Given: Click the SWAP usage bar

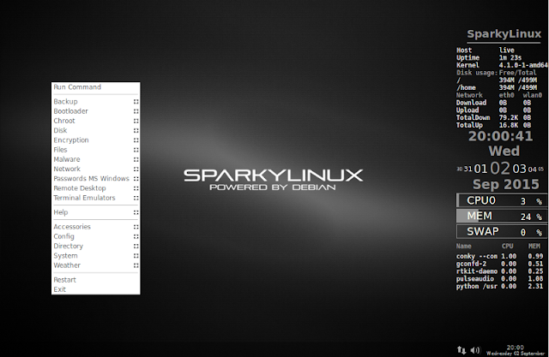Looking at the screenshot, I should [x=502, y=232].
